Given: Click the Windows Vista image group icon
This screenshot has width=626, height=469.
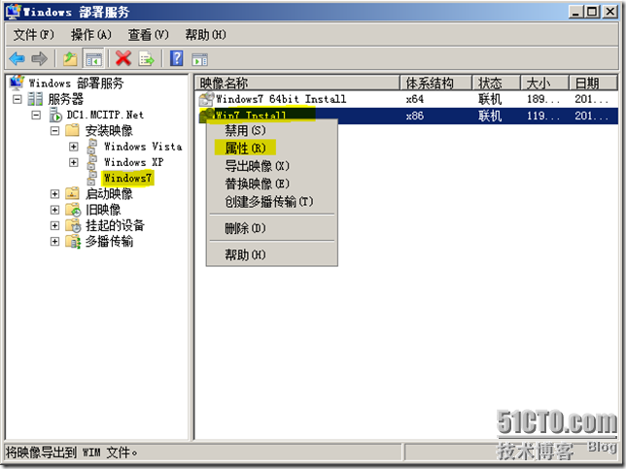Looking at the screenshot, I should coord(91,147).
